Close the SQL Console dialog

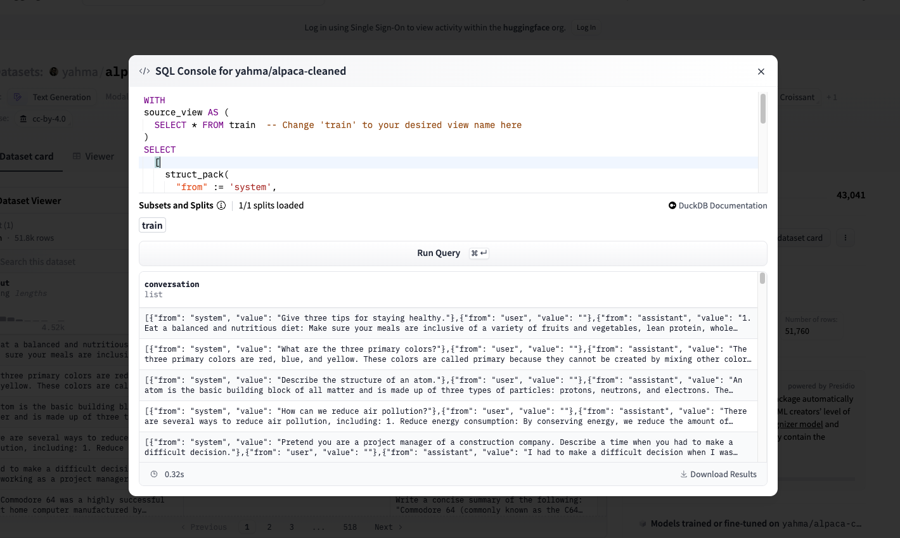pyautogui.click(x=761, y=72)
